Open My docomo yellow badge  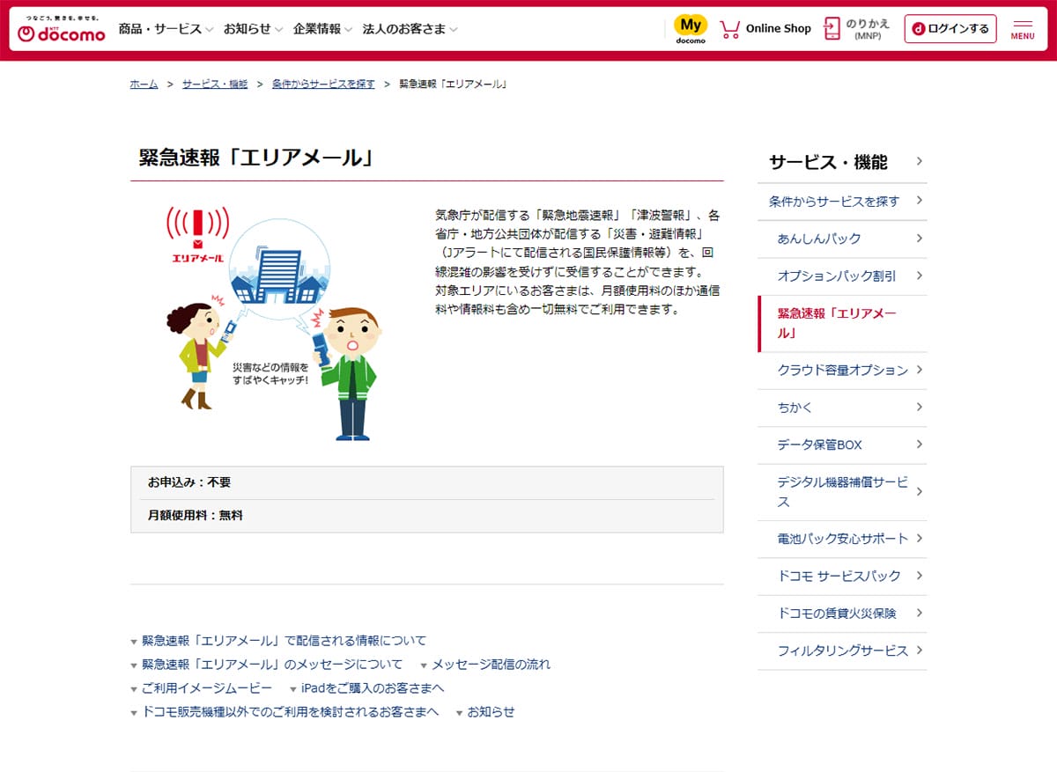(691, 28)
